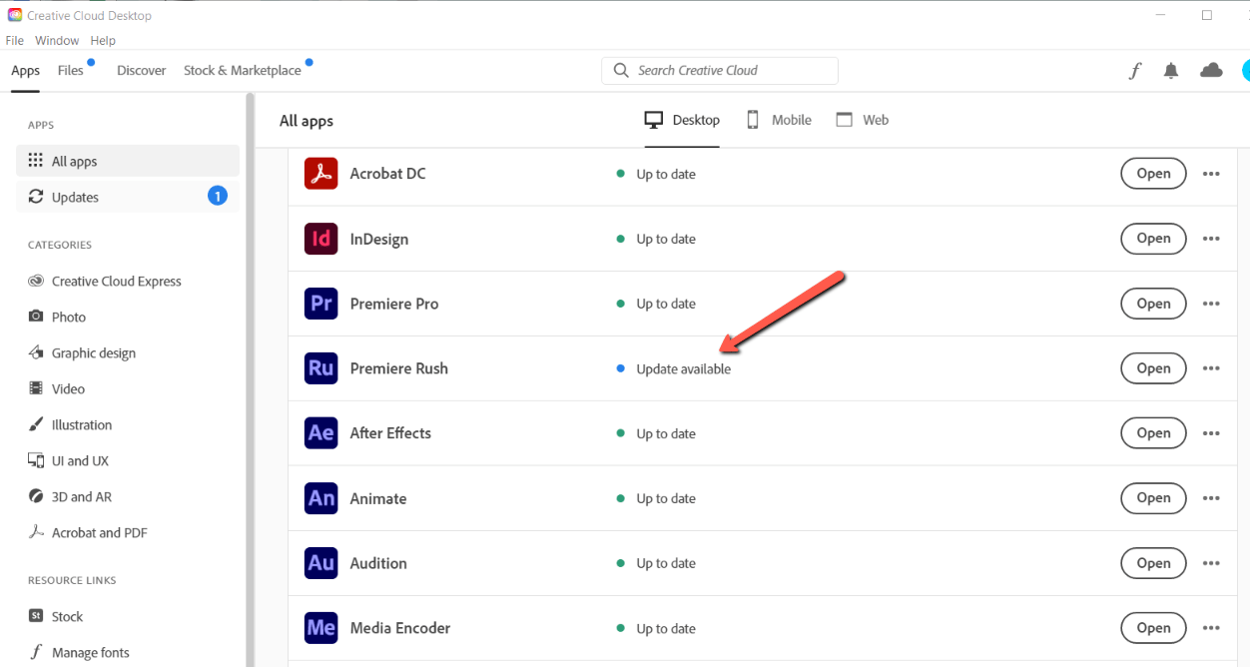The image size is (1250, 667).
Task: Switch to the Files tab
Action: point(71,71)
